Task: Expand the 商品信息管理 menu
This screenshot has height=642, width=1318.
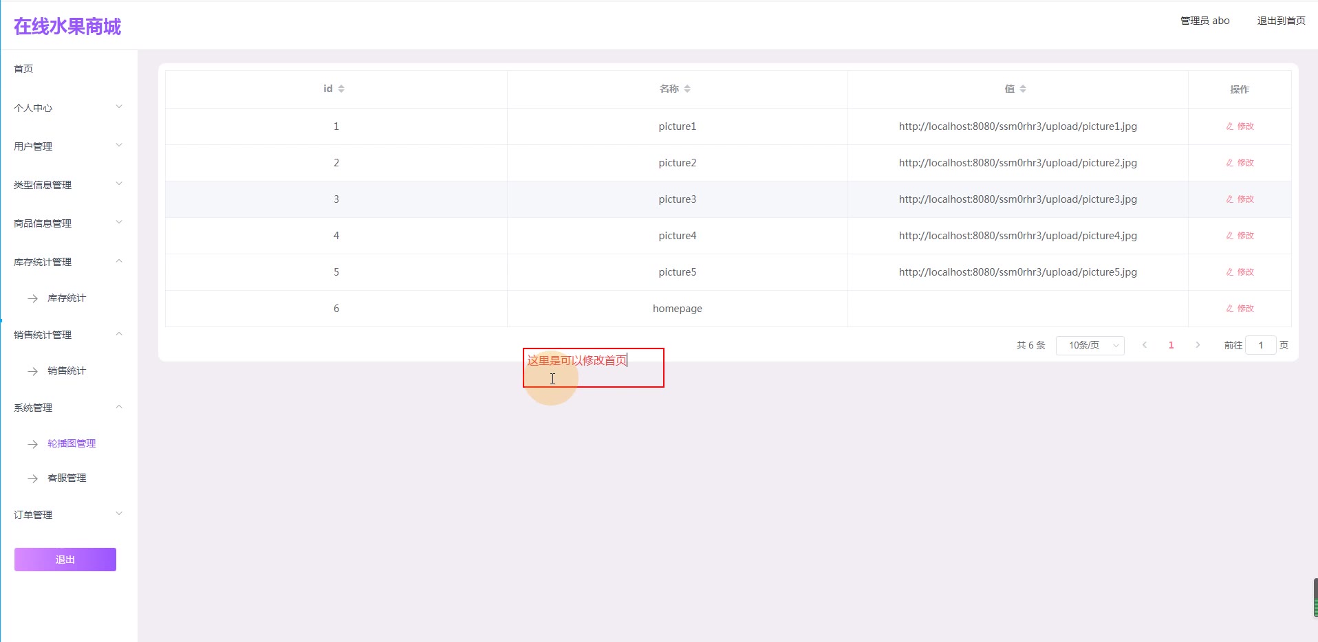Action: pos(69,223)
